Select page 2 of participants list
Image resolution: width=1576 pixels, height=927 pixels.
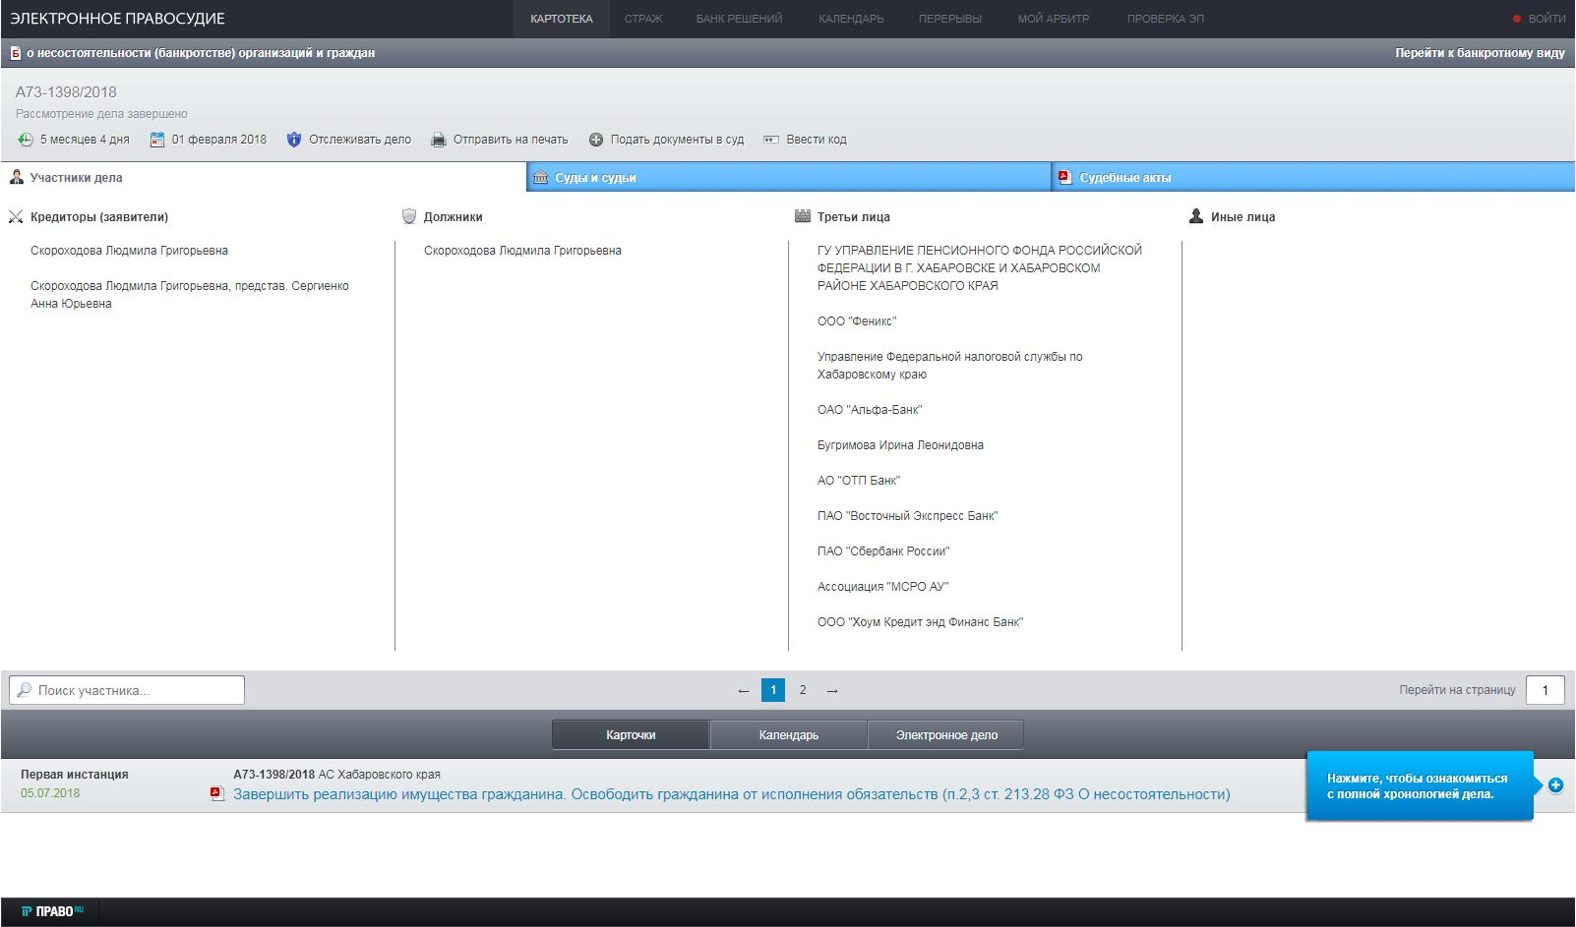pyautogui.click(x=803, y=690)
